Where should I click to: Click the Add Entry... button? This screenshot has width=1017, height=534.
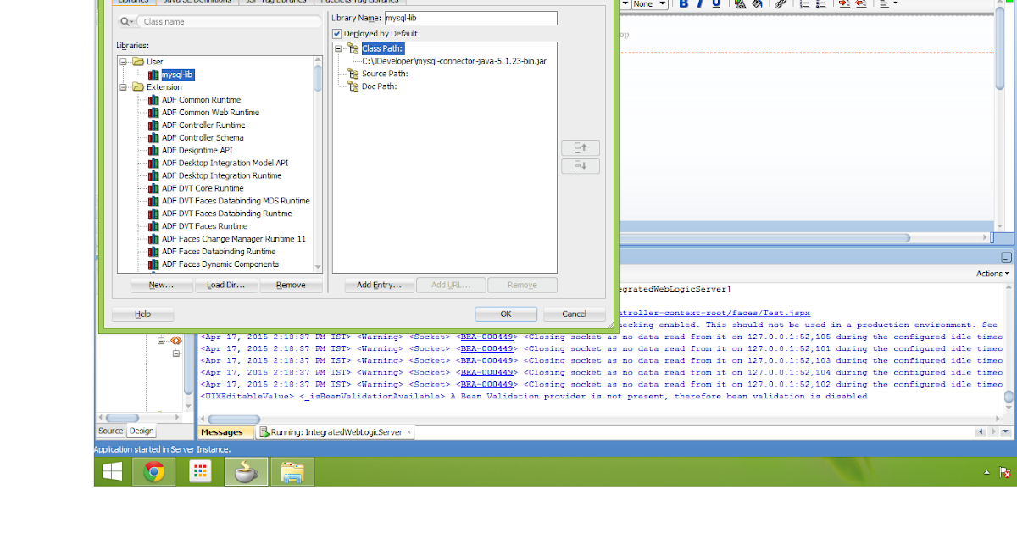(x=379, y=285)
